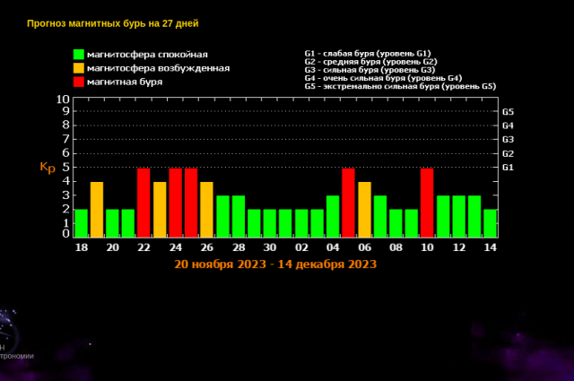Click the line 'G2 - средняя буря (уровень G2)'
574x381 pixels.
click(370, 62)
